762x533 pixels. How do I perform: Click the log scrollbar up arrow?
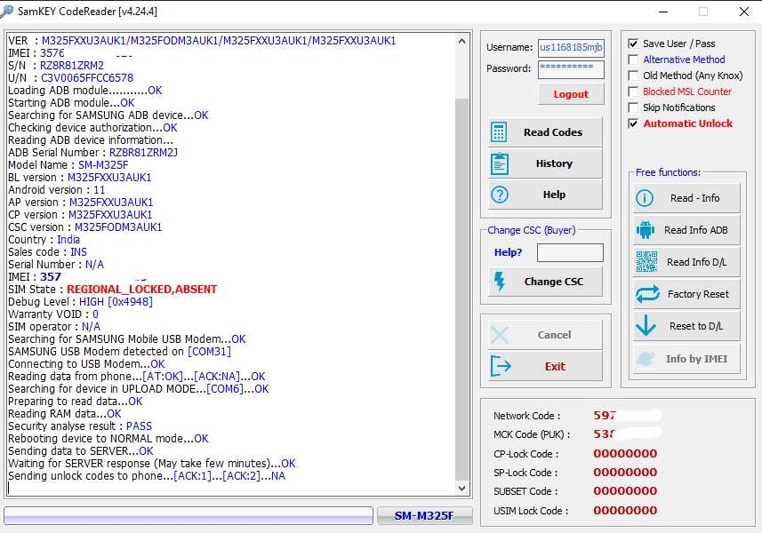click(461, 42)
